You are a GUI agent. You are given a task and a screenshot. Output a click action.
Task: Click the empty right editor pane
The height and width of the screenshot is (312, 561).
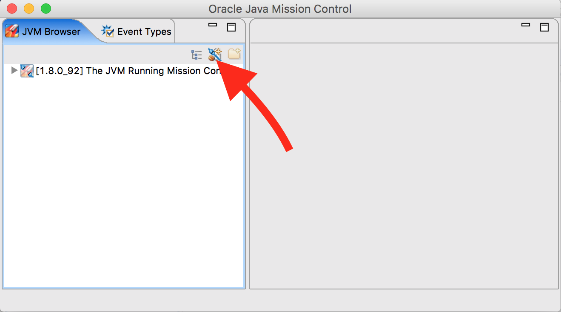pos(404,170)
